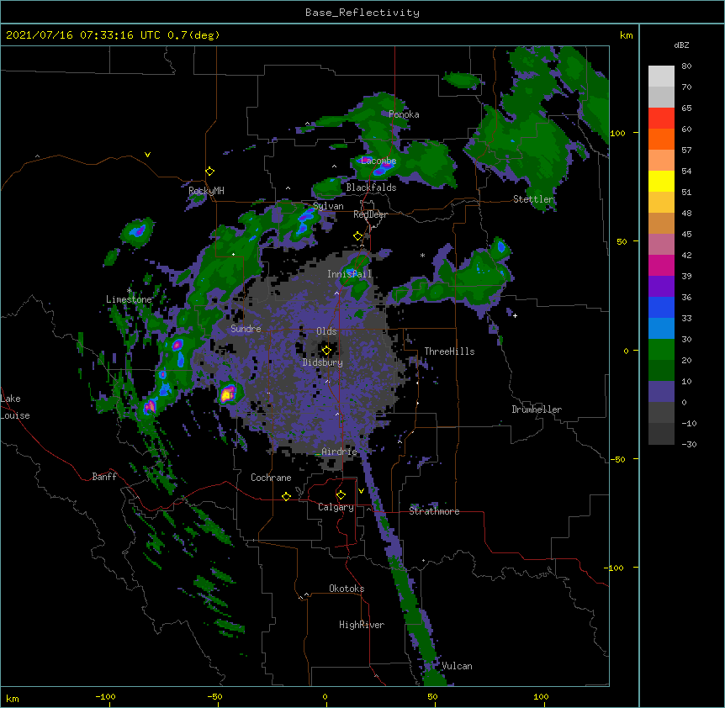Click the white plus marker northwest of Drumheller
This screenshot has height=708, width=725.
tap(515, 315)
